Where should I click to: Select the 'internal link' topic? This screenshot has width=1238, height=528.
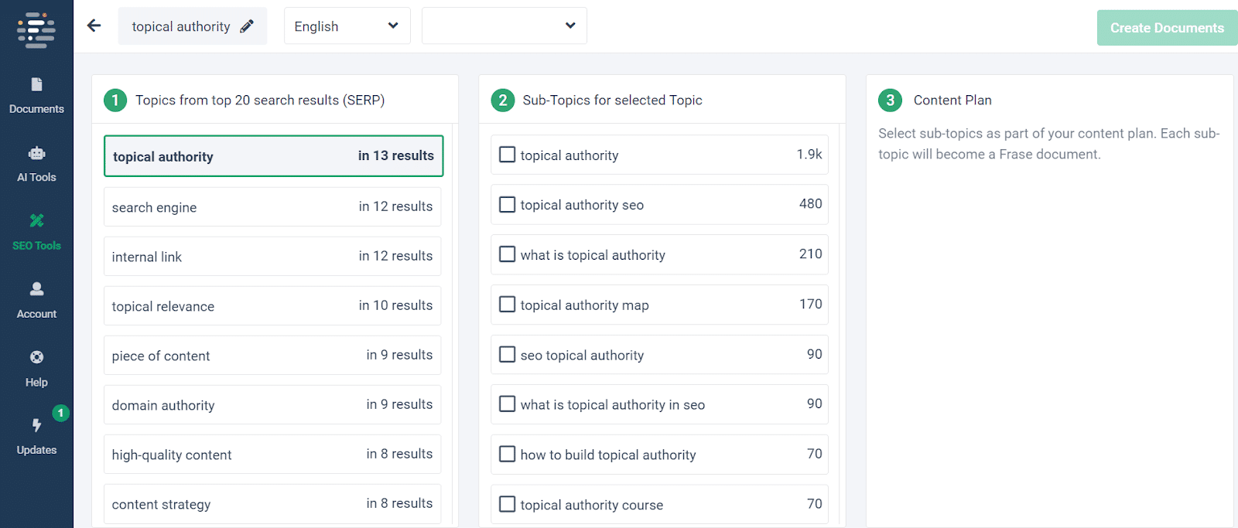tap(272, 256)
